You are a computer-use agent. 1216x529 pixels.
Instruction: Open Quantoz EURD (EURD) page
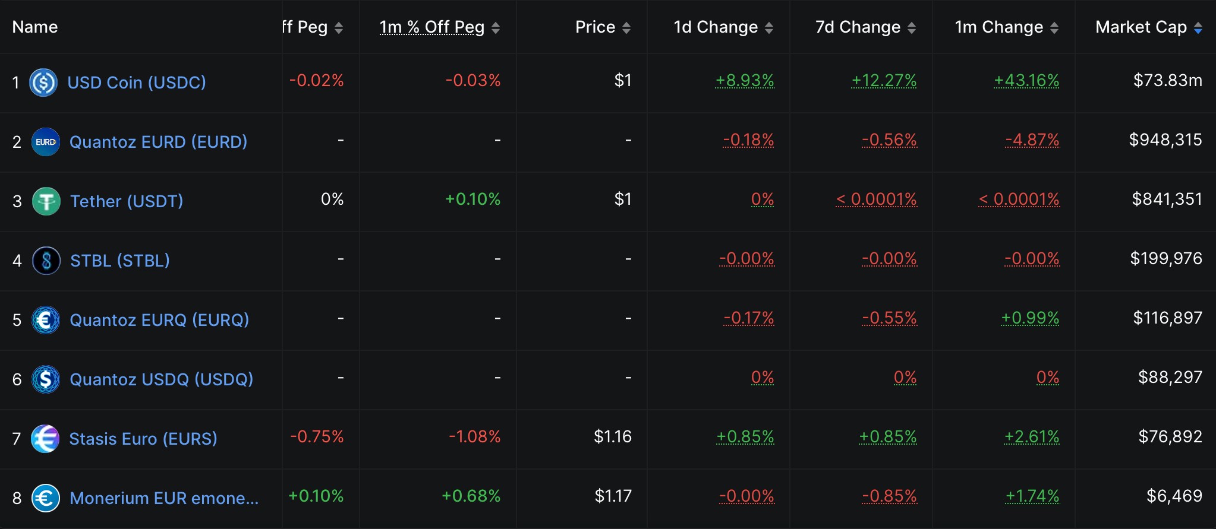coord(158,142)
